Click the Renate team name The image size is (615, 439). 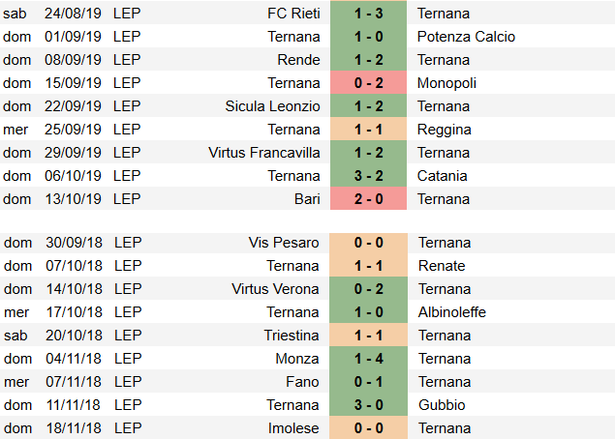(x=442, y=266)
